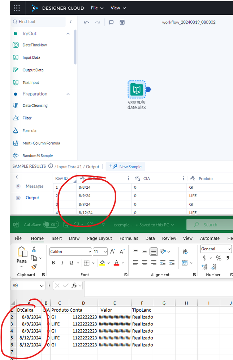Click the Designer Cloud logo icon

point(35,8)
